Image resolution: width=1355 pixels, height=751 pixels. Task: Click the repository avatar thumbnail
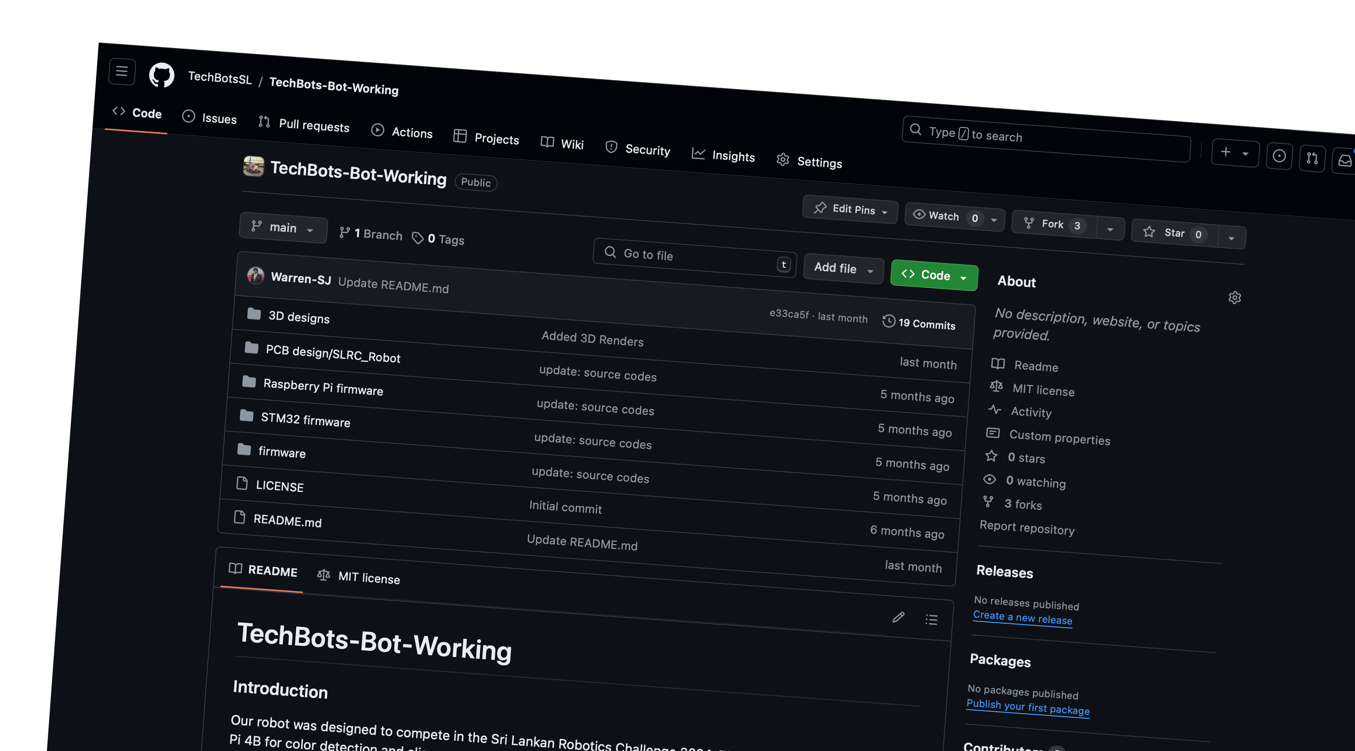pyautogui.click(x=254, y=167)
